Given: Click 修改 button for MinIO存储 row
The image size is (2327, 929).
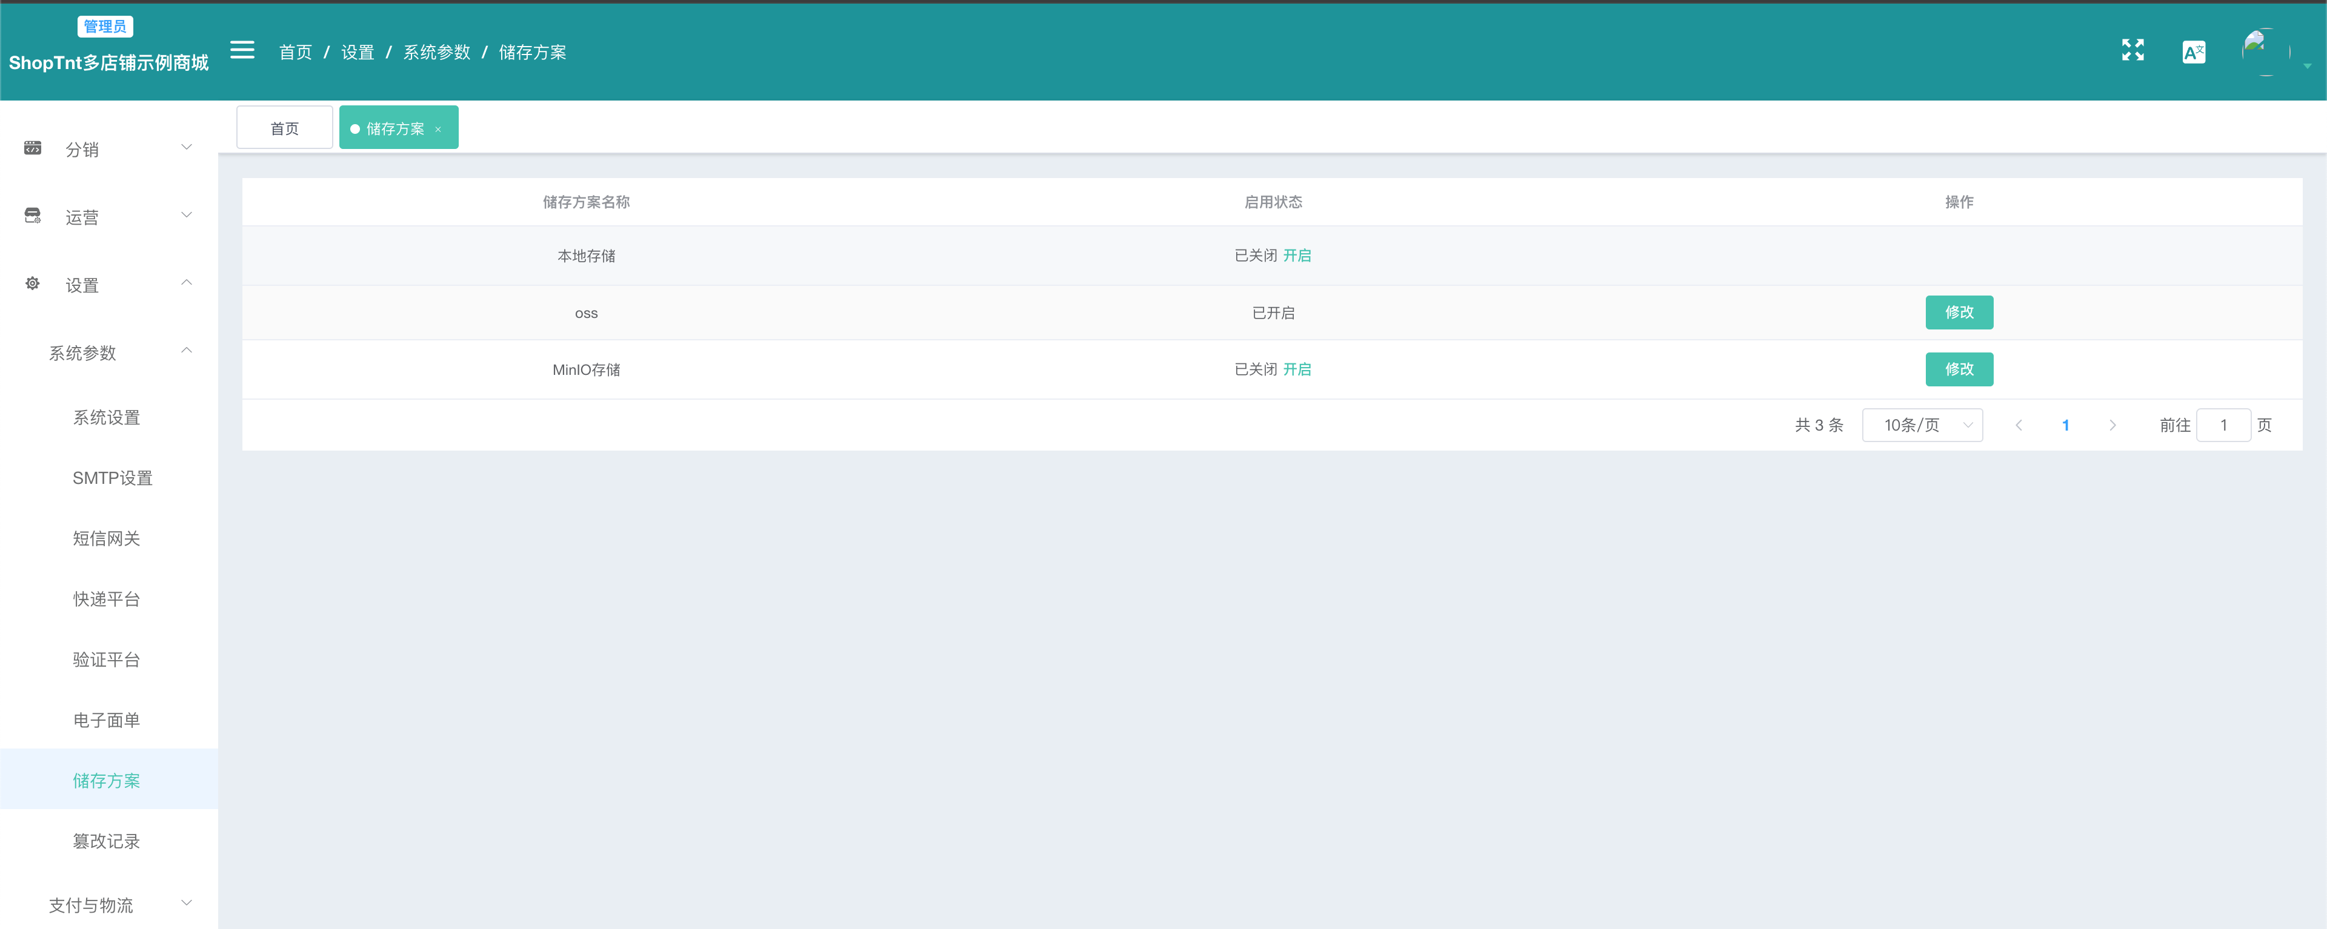Looking at the screenshot, I should (x=1959, y=369).
